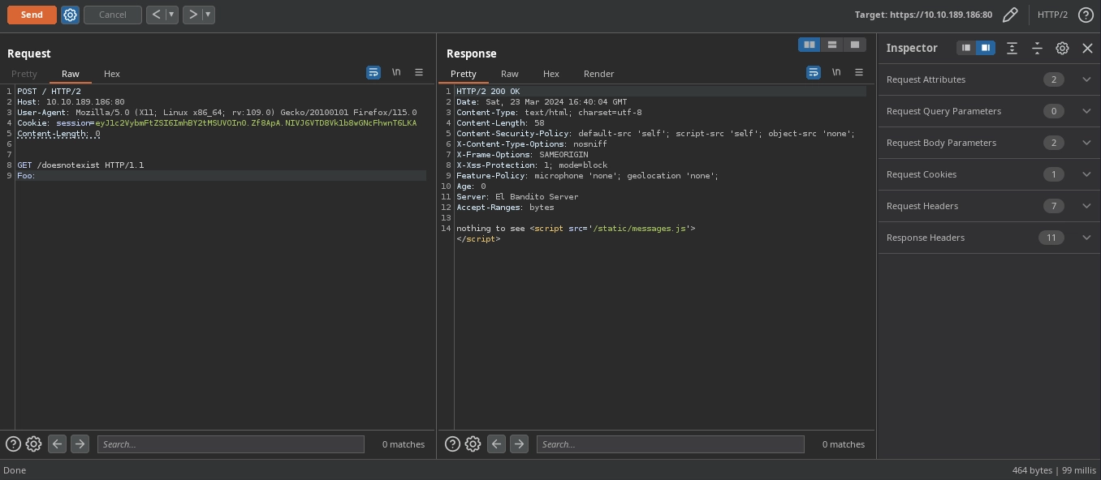
Task: Collapse all Inspector sections icon
Action: tap(1037, 48)
